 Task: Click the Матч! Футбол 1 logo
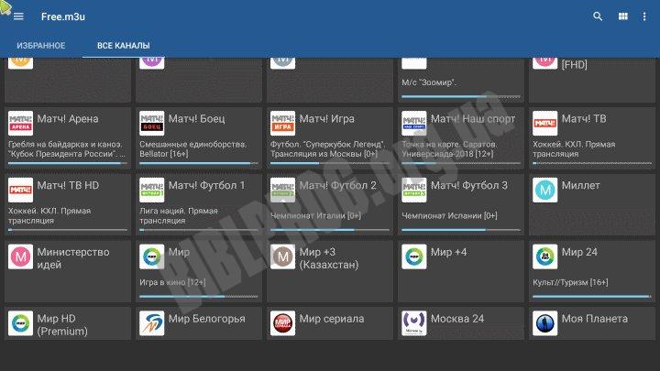(151, 190)
